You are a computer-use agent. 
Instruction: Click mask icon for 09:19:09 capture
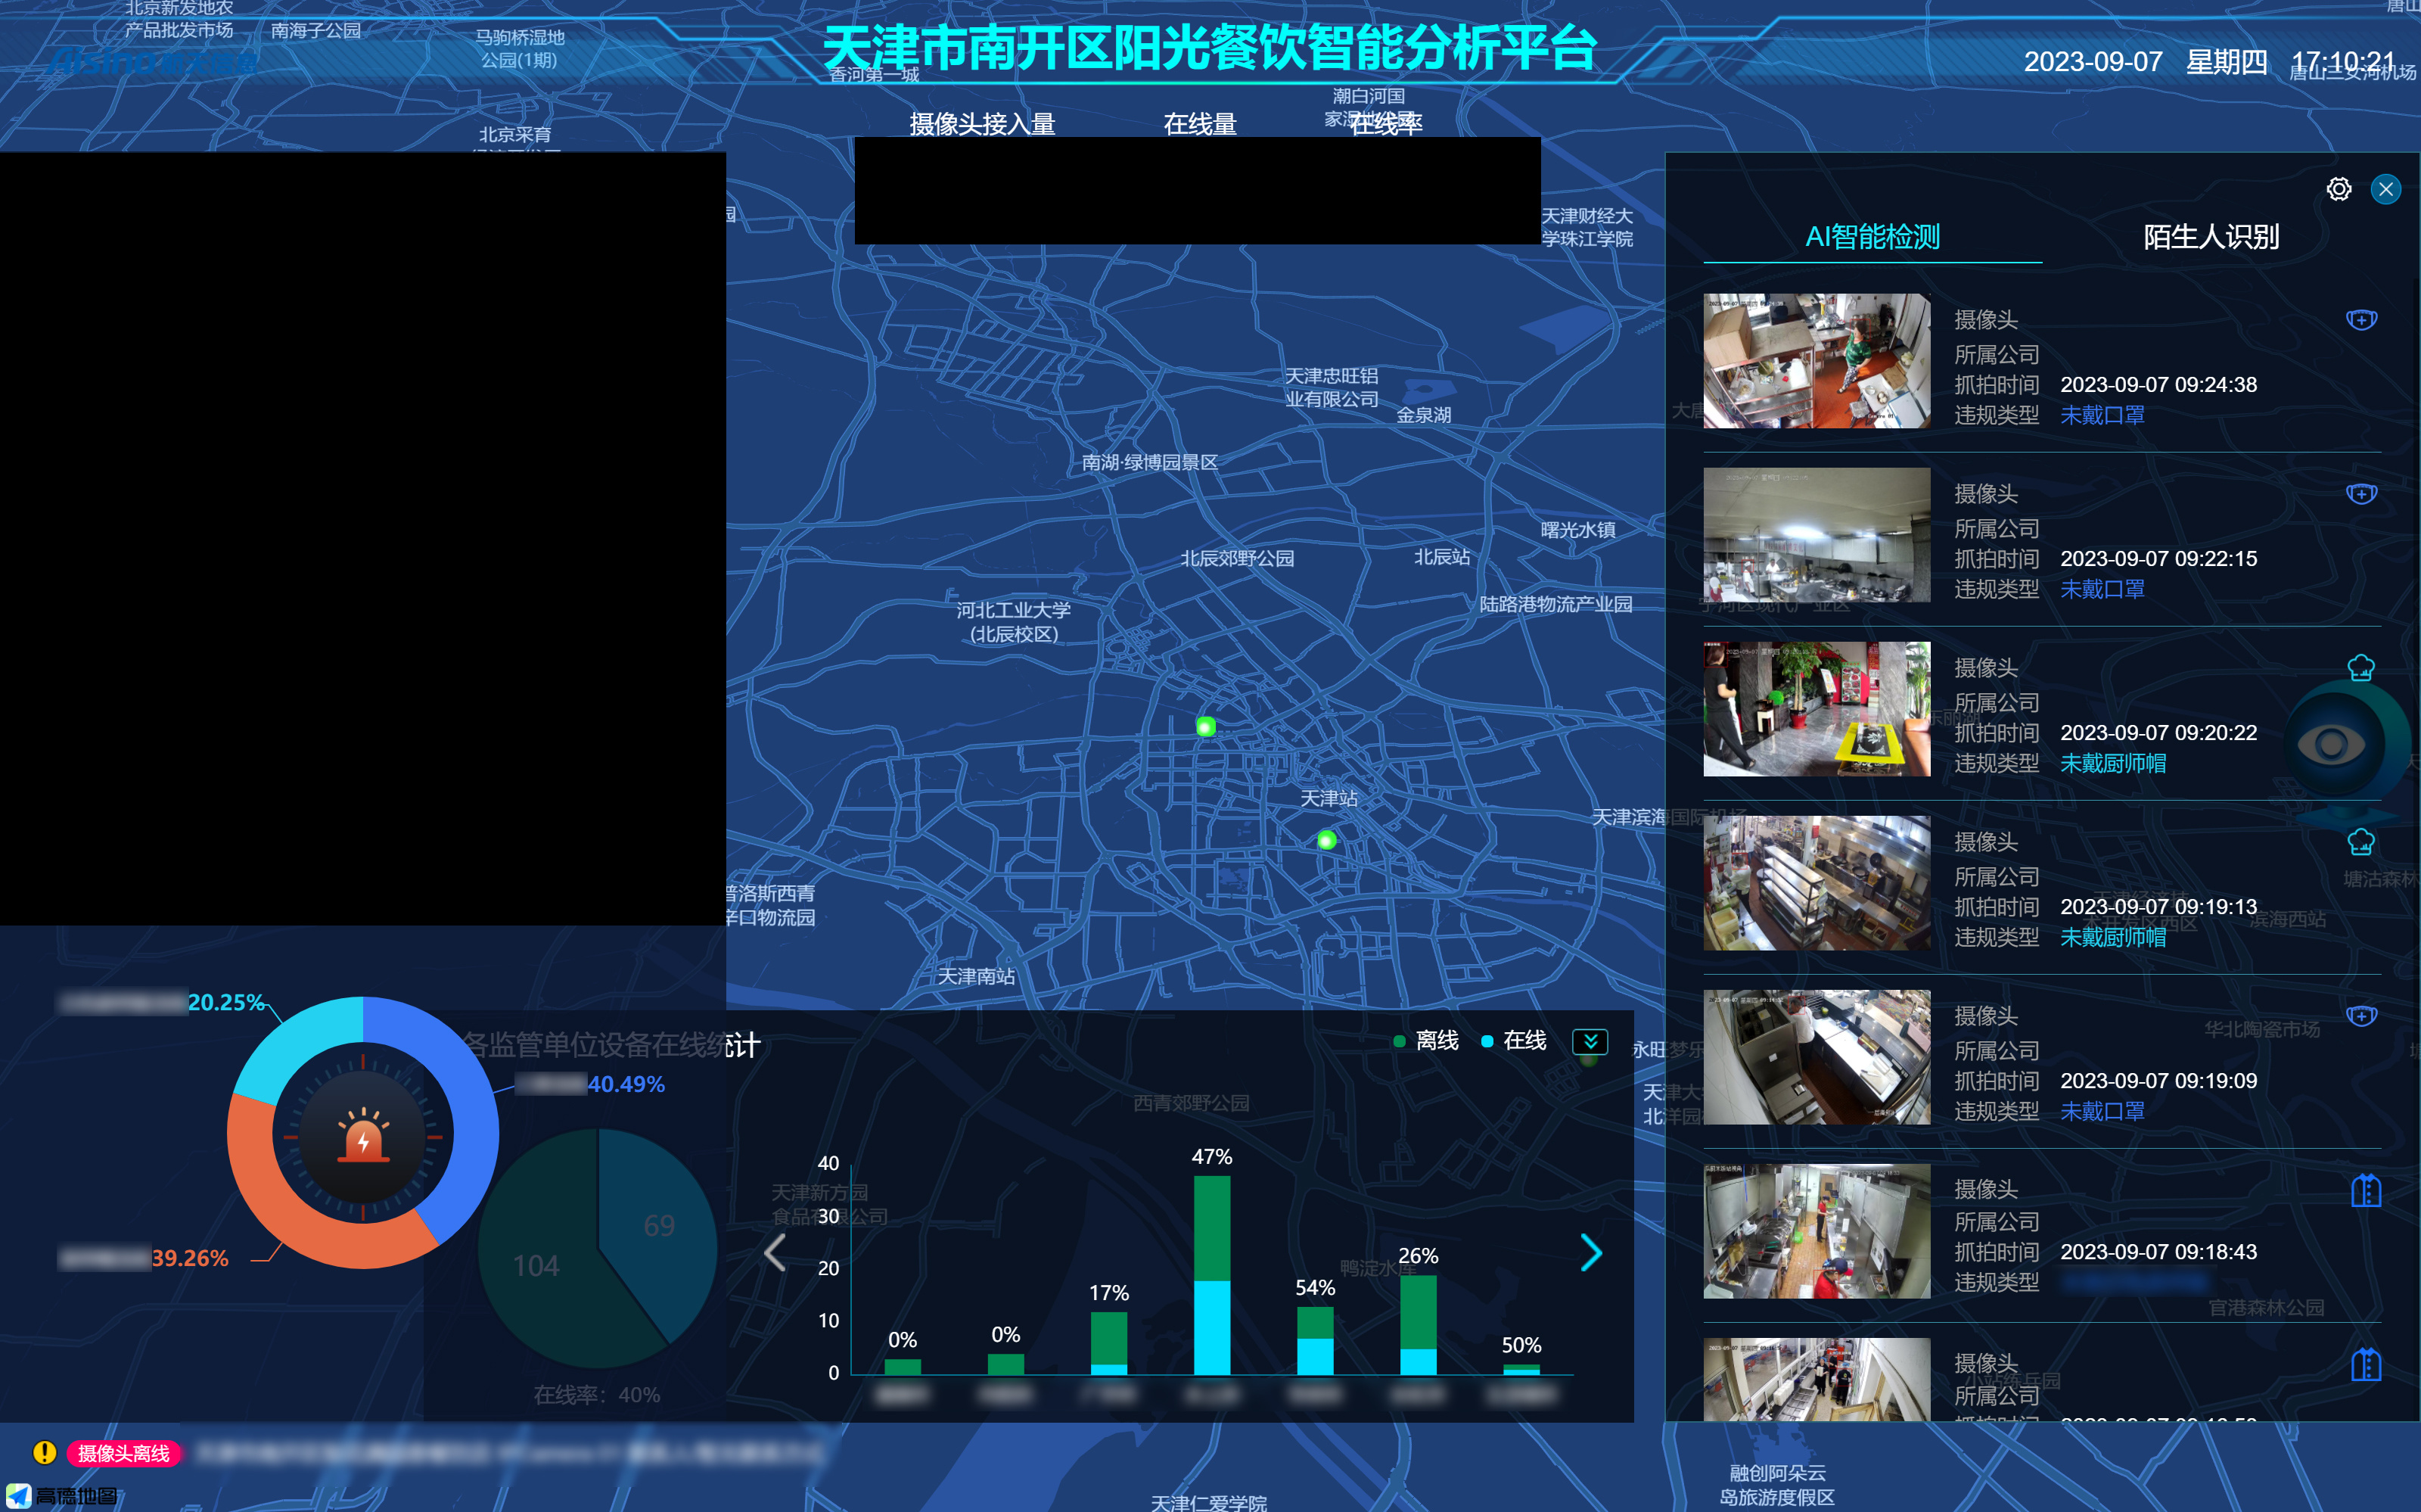pyautogui.click(x=2361, y=1016)
